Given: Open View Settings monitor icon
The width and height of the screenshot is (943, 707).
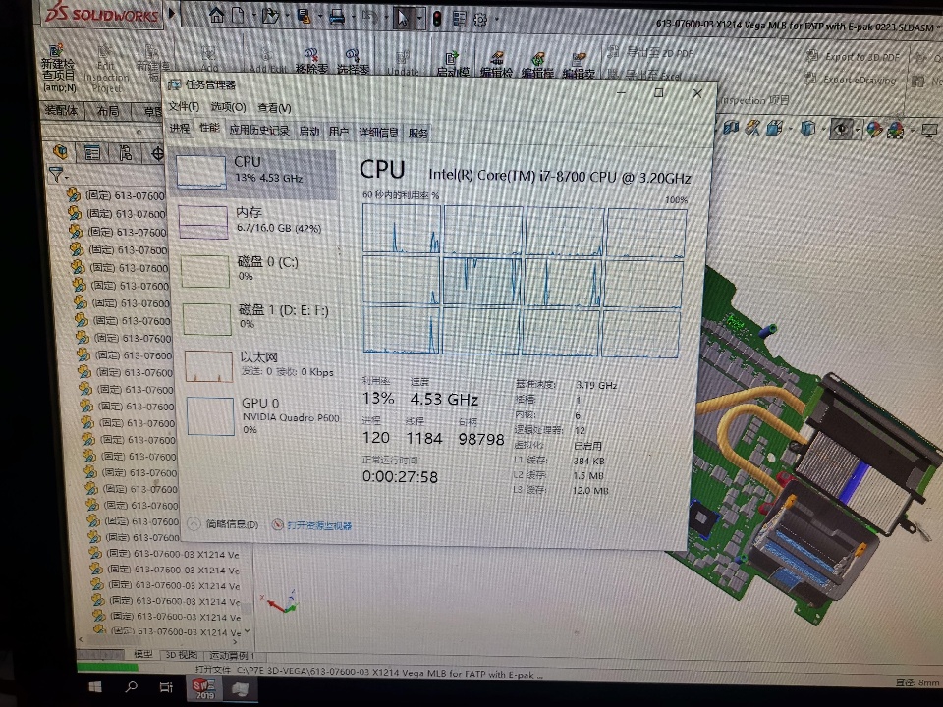Looking at the screenshot, I should click(x=930, y=130).
